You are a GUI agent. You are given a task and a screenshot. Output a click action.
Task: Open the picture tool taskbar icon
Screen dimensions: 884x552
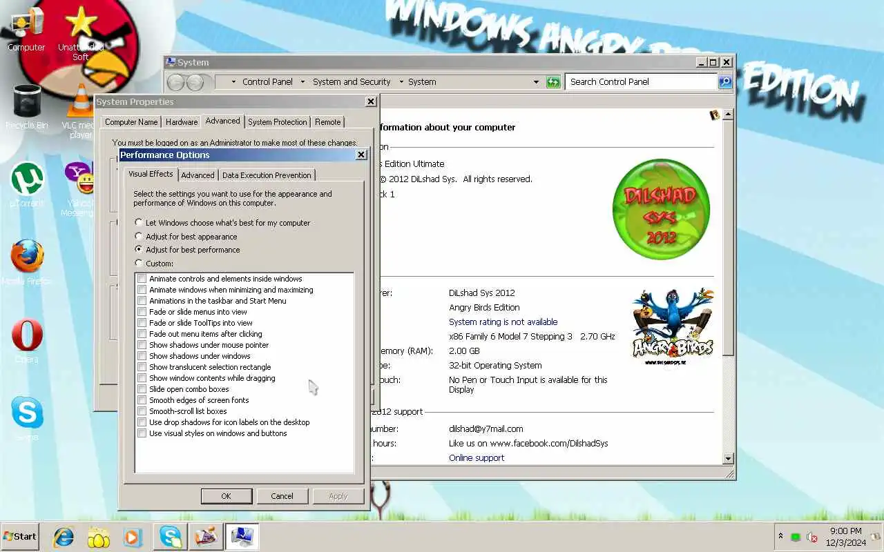(205, 537)
